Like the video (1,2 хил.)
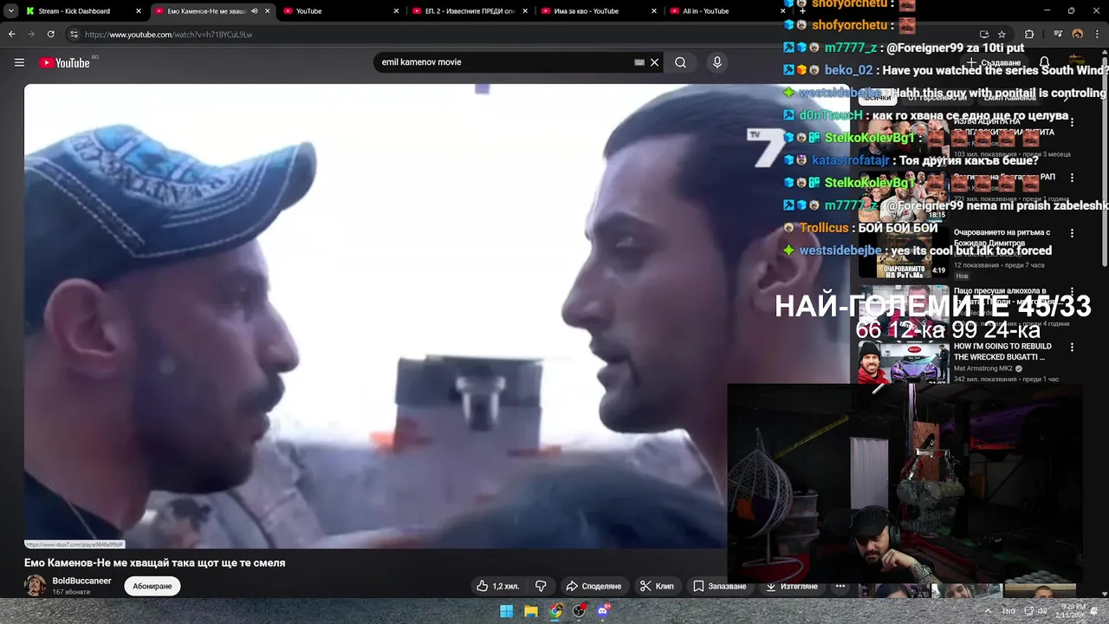Viewport: 1109px width, 624px height. (497, 587)
